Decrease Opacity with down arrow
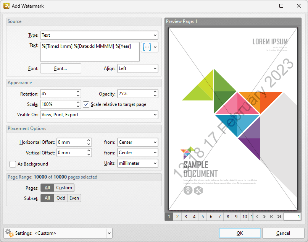Image resolution: width=308 pixels, height=242 pixels. coord(155,96)
